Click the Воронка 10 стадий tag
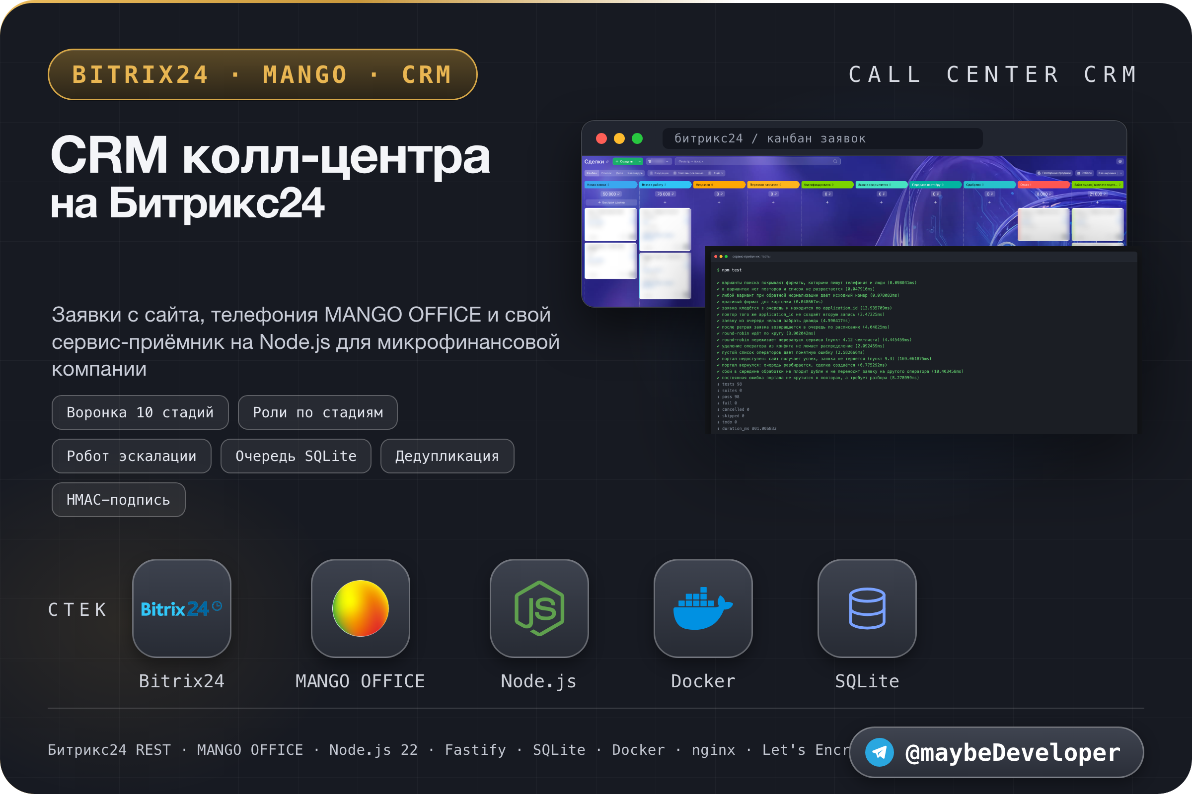 [x=141, y=412]
